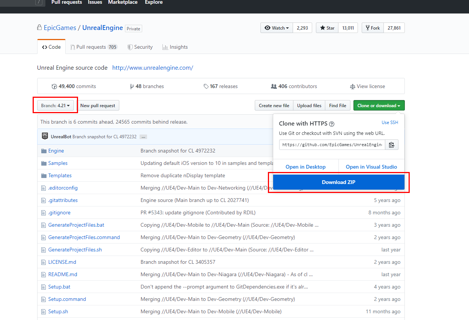Click the 2,293 watchers count
This screenshot has width=469, height=320.
tap(302, 28)
